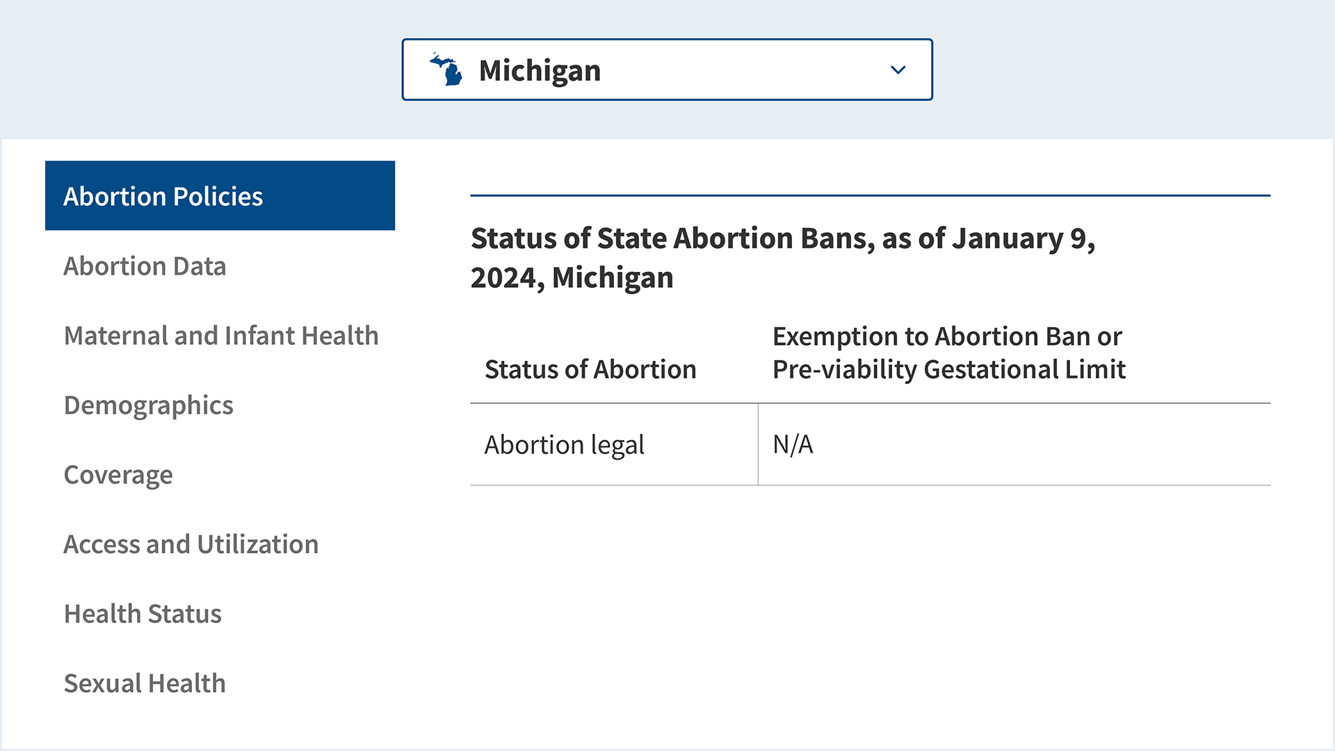Click the Status of State Abortion Bans title
1335x751 pixels.
click(x=782, y=258)
